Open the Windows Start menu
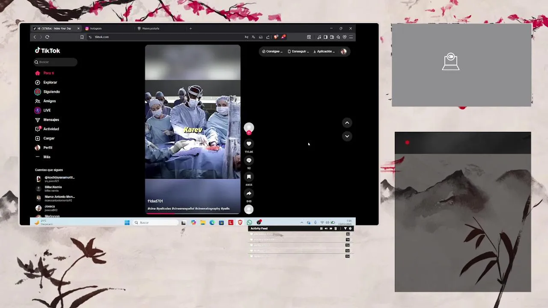This screenshot has width=548, height=308. 127,222
